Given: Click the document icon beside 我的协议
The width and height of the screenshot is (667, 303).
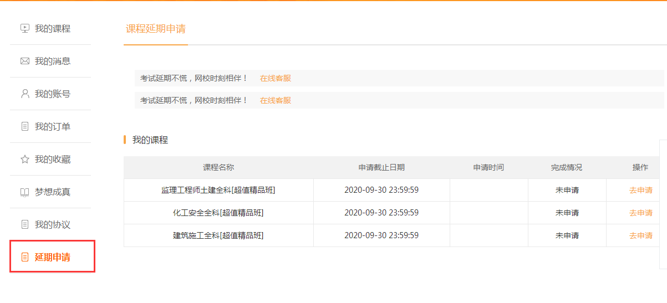Looking at the screenshot, I should coord(24,224).
